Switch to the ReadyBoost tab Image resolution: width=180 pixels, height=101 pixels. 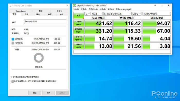[21, 11]
